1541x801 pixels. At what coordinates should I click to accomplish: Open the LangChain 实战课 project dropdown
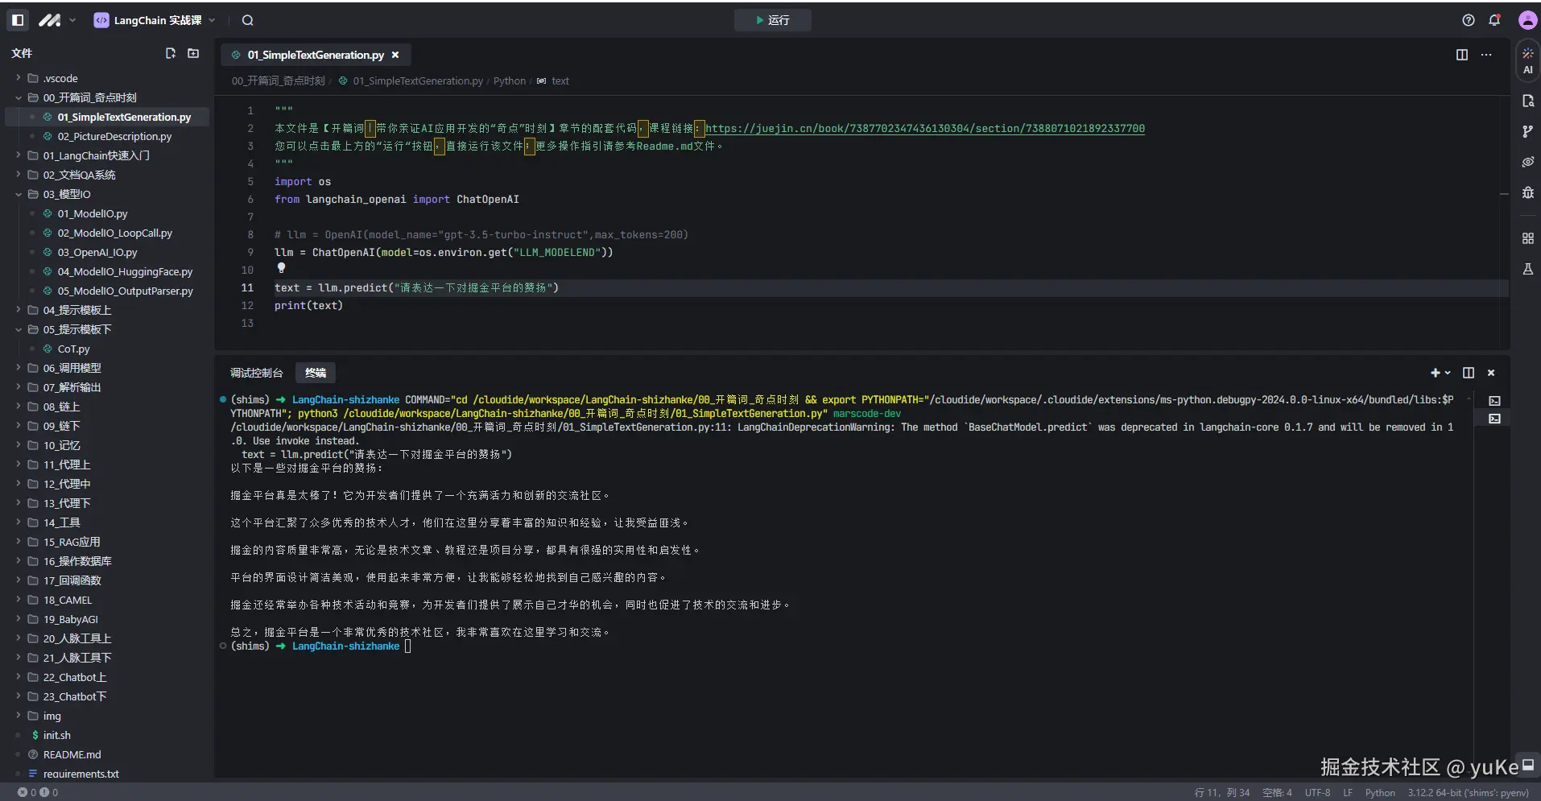(x=155, y=20)
